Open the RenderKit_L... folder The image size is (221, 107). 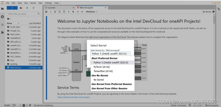click(24, 53)
